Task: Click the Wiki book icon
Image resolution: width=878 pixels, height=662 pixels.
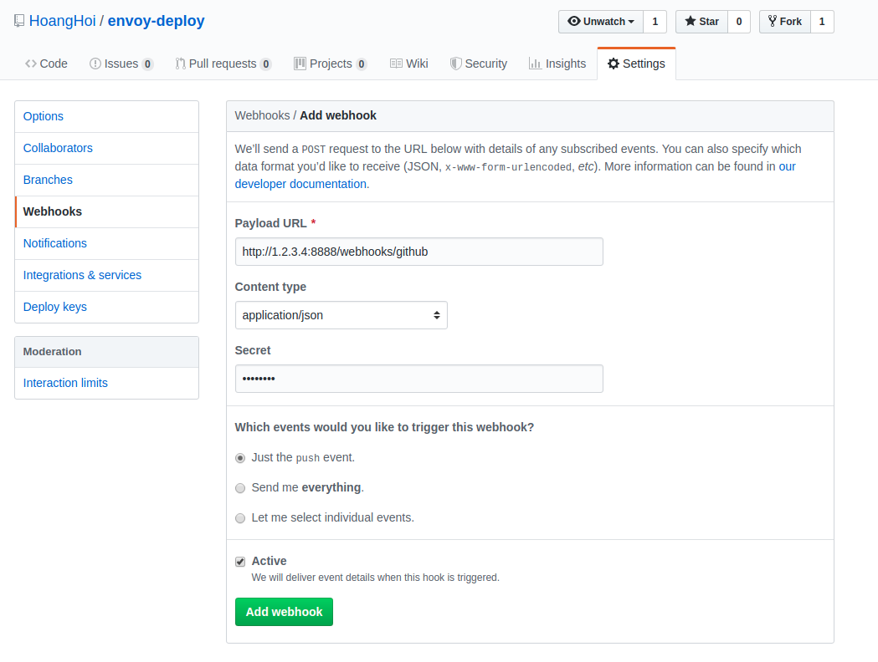Action: (396, 64)
